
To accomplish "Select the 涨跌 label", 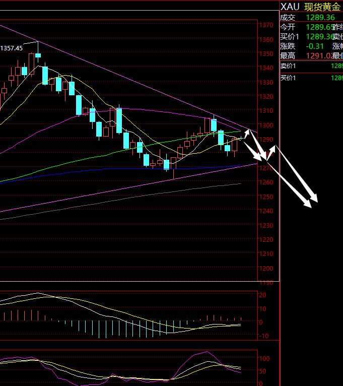I will (288, 46).
